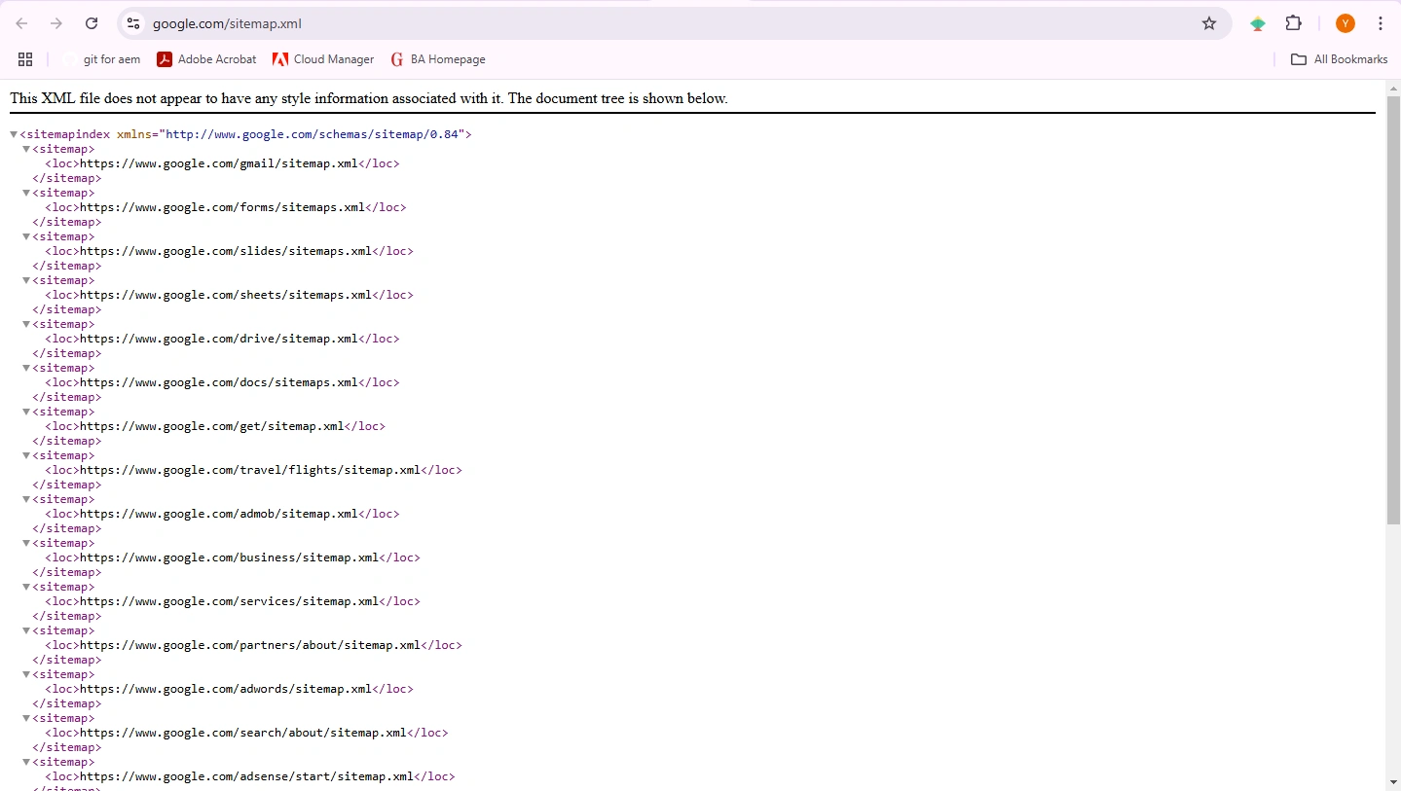Click the search/about/sitemap.xml URL text

[x=243, y=733]
